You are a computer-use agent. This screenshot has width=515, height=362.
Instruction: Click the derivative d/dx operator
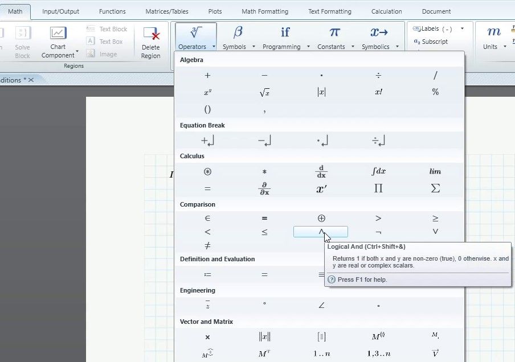[x=321, y=171]
